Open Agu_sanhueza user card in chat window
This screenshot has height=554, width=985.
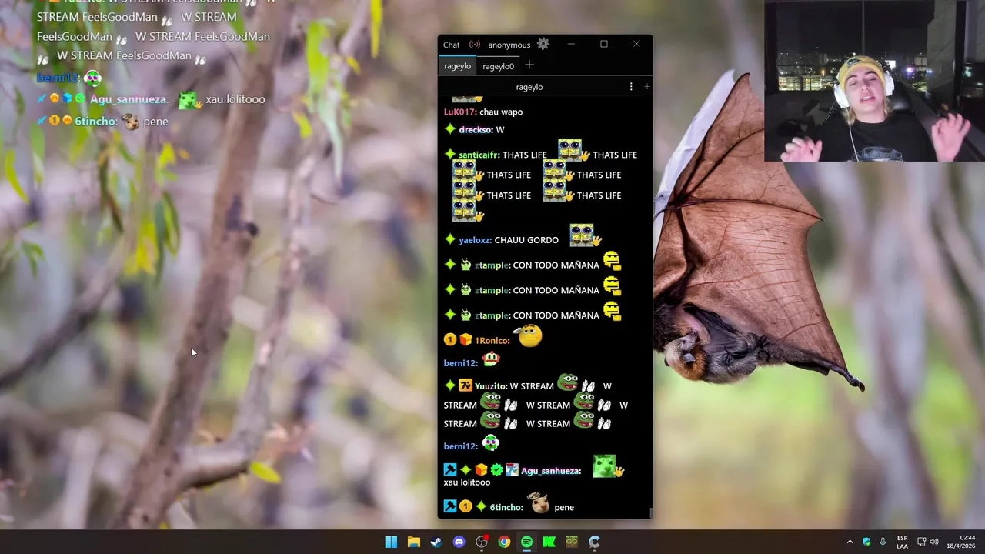pos(551,471)
